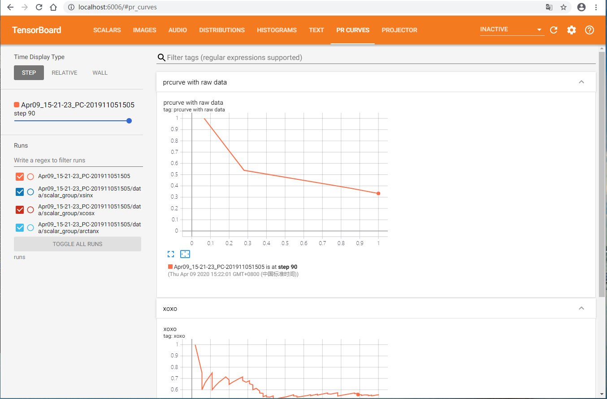Click the browser address bar URL
Screen dimensions: 607x399
click(x=117, y=7)
